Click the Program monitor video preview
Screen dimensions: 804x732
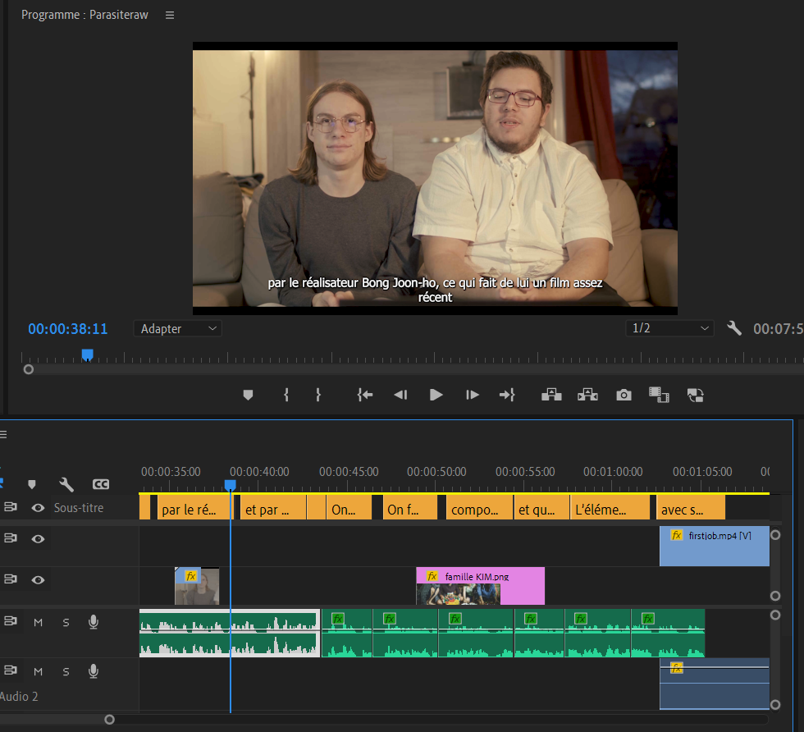pos(435,179)
